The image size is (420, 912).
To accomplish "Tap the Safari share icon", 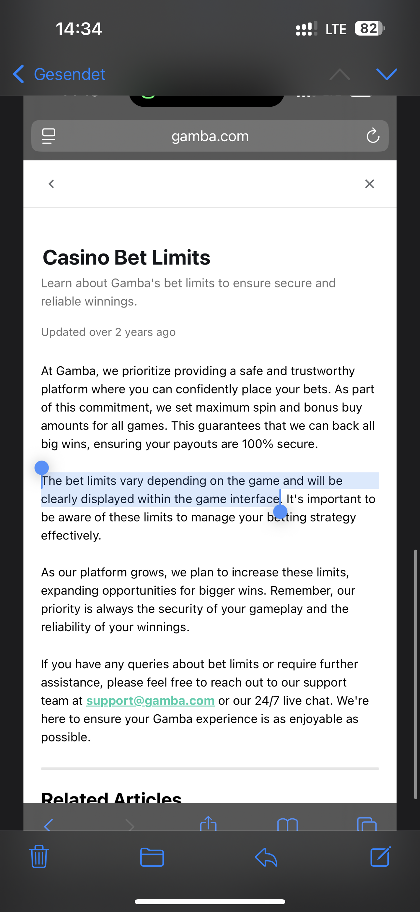I will (x=208, y=824).
